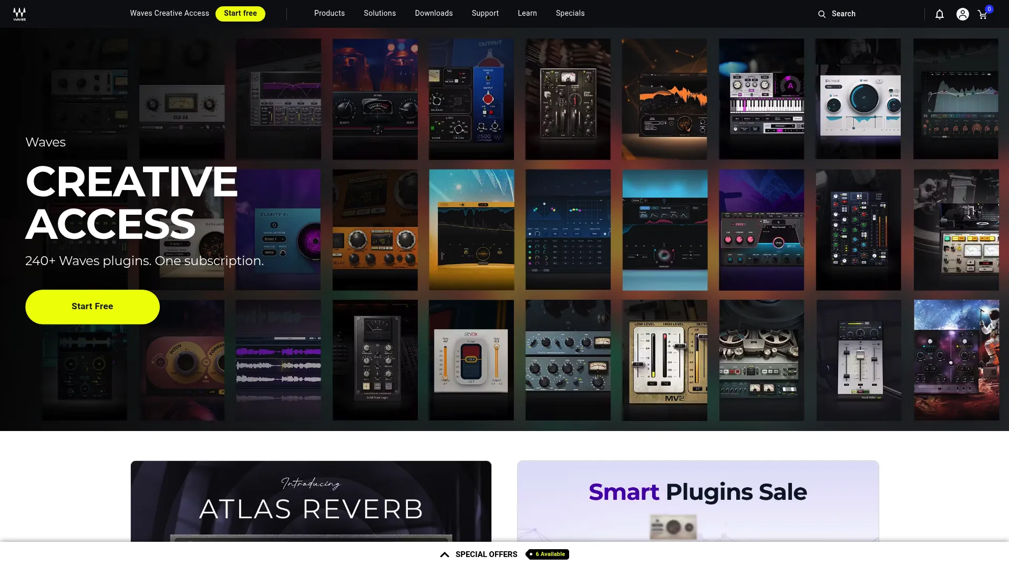This screenshot has width=1009, height=567.
Task: Select the Sibilance Vocal plugin tile
Action: [858, 99]
